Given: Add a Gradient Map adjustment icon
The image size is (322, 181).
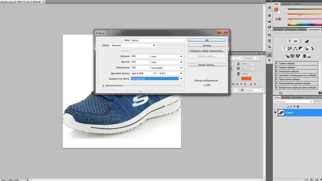Looking at the screenshot, I should coord(303,56).
